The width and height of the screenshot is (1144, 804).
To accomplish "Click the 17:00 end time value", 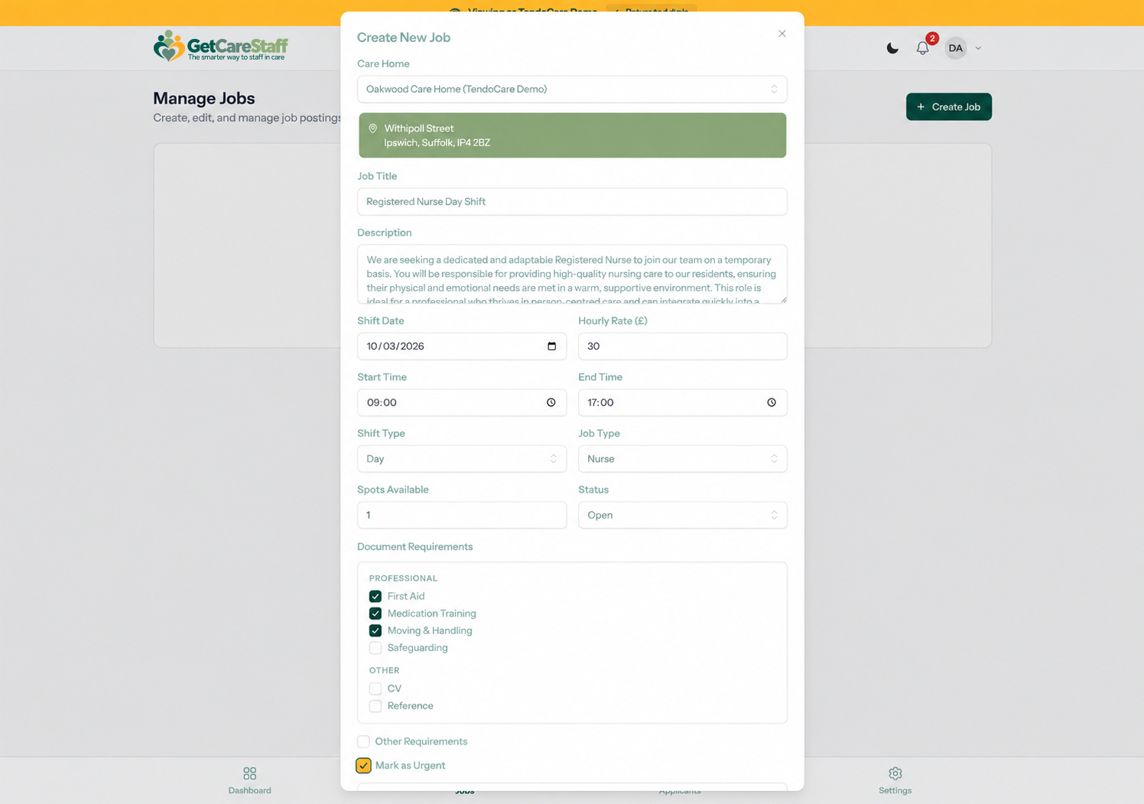I will tap(600, 402).
